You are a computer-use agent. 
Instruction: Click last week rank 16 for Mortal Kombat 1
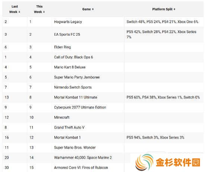(x=7, y=137)
